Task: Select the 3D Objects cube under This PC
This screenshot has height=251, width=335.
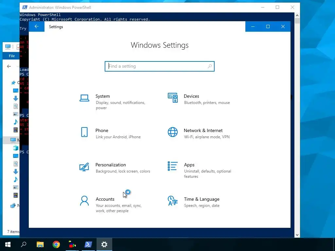Action: coord(16,148)
